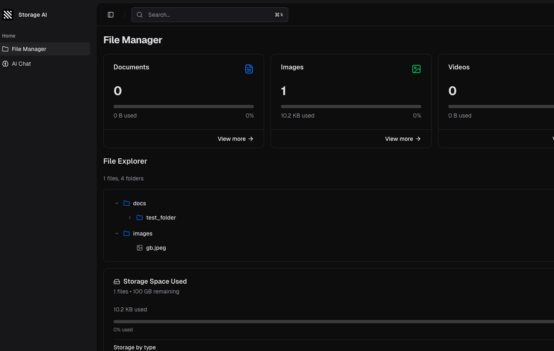This screenshot has width=554, height=351.
Task: Select the gb.jpeg file name
Action: click(156, 248)
